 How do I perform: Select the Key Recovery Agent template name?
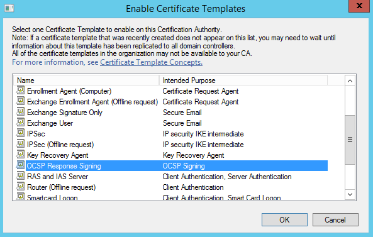pos(58,155)
